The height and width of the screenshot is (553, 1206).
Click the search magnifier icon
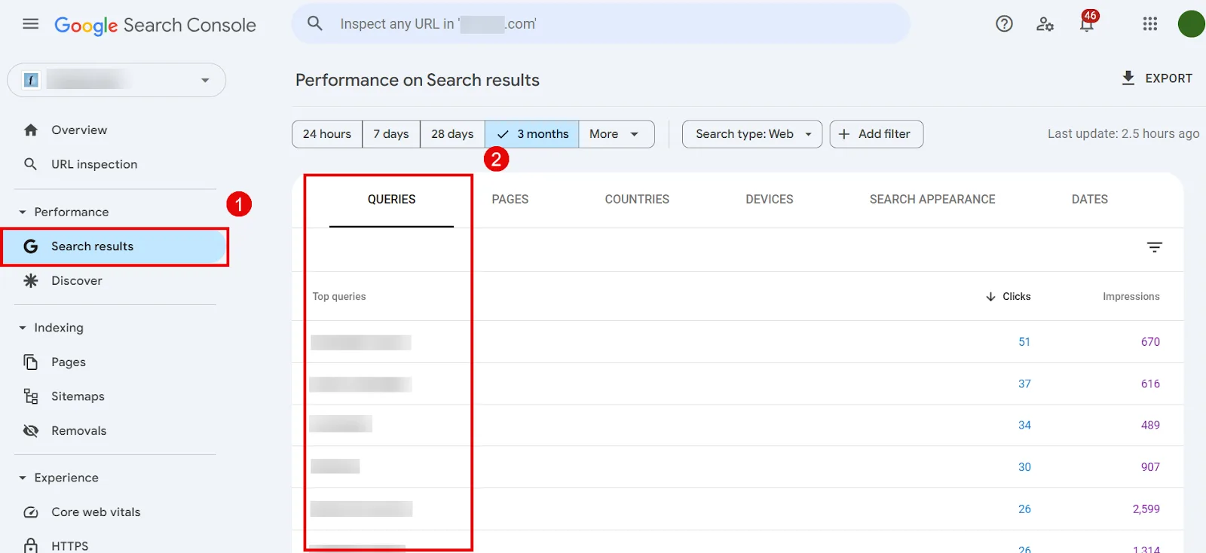(315, 23)
